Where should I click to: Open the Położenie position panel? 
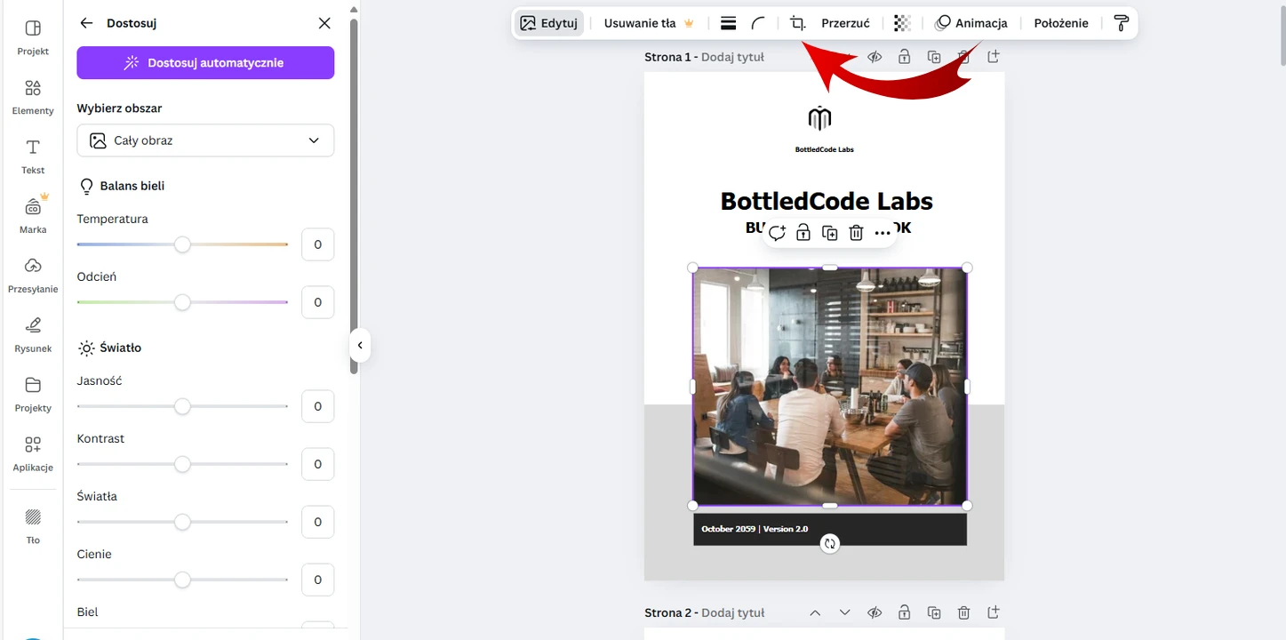[1061, 23]
